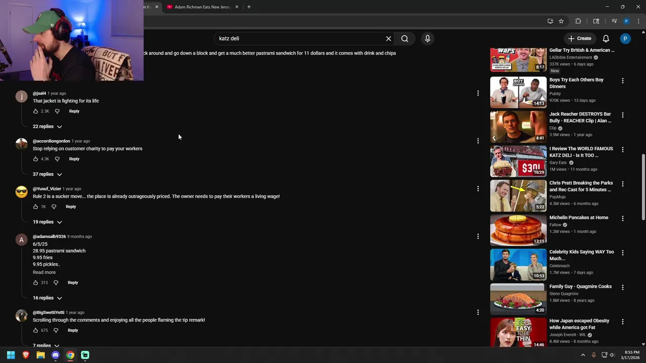Open the account avatar menu on YouTube
This screenshot has width=646, height=363.
(625, 38)
